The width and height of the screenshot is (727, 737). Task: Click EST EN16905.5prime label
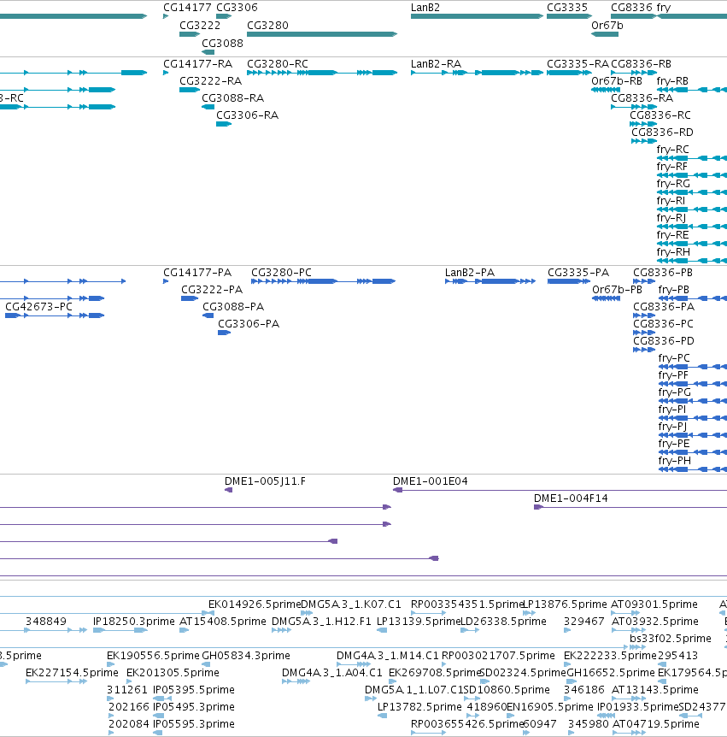coord(550,707)
